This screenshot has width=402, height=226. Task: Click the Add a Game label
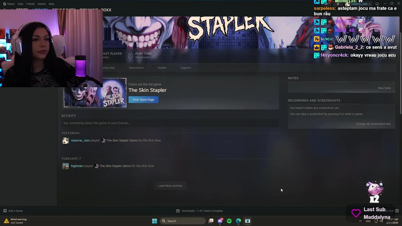[15, 211]
